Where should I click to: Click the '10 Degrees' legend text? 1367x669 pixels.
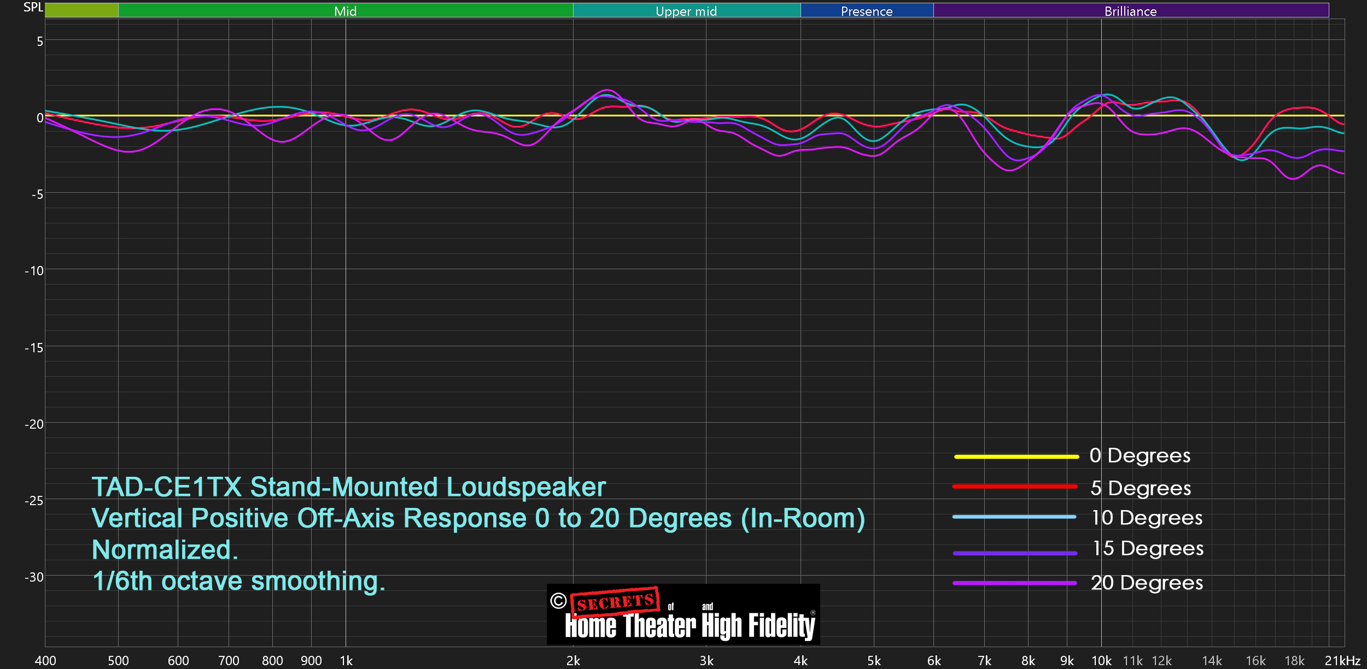1147,518
